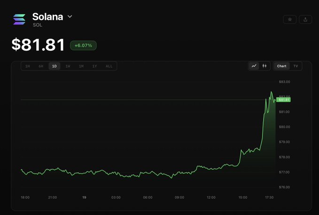This screenshot has width=319, height=215.
Task: Open the share button
Action: click(x=305, y=20)
